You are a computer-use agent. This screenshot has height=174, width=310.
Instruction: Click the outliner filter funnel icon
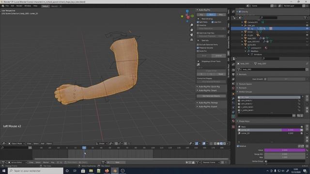click(x=305, y=18)
